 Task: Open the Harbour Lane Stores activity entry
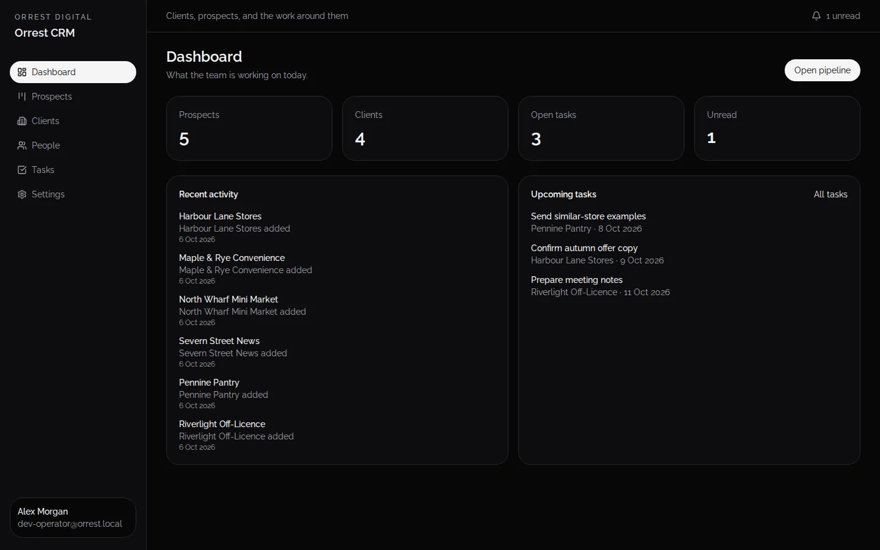[220, 216]
